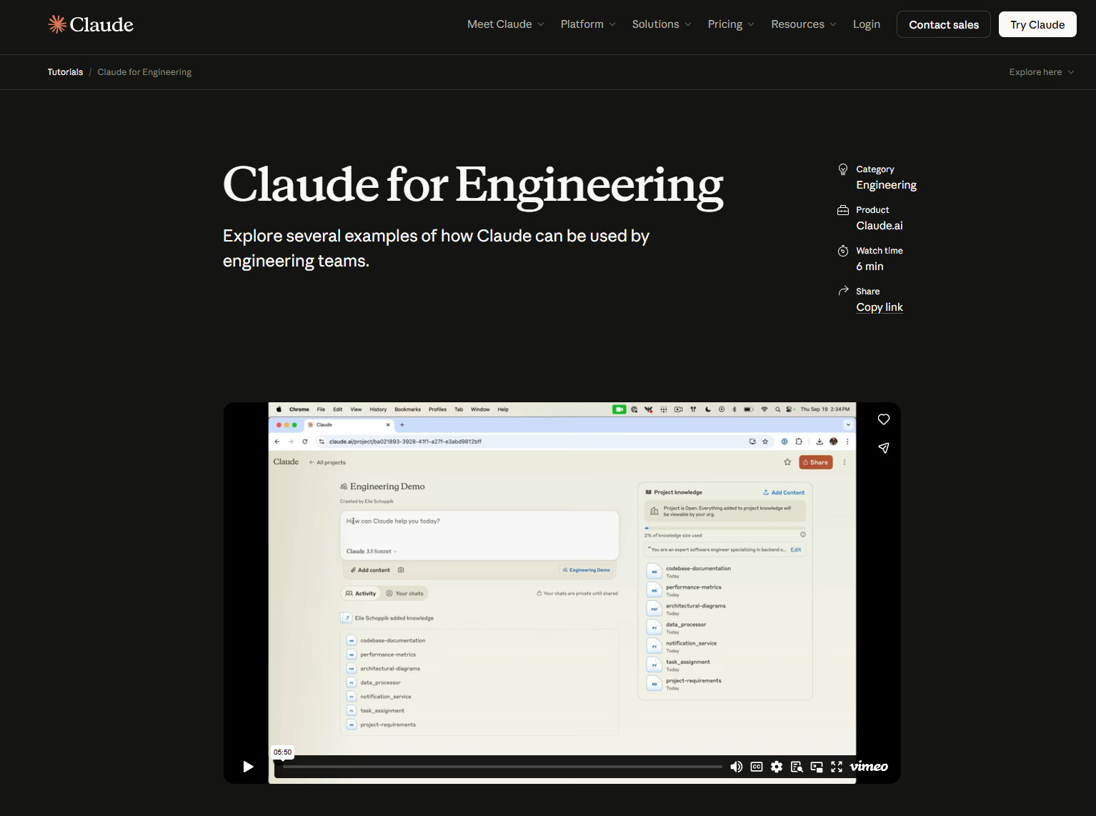The image size is (1096, 816).
Task: Open video settings gear
Action: [777, 767]
